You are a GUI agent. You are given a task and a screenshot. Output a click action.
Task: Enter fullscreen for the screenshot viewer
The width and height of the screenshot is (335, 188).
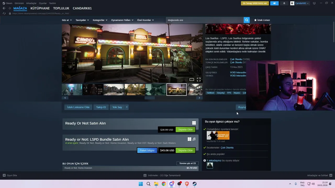[199, 80]
